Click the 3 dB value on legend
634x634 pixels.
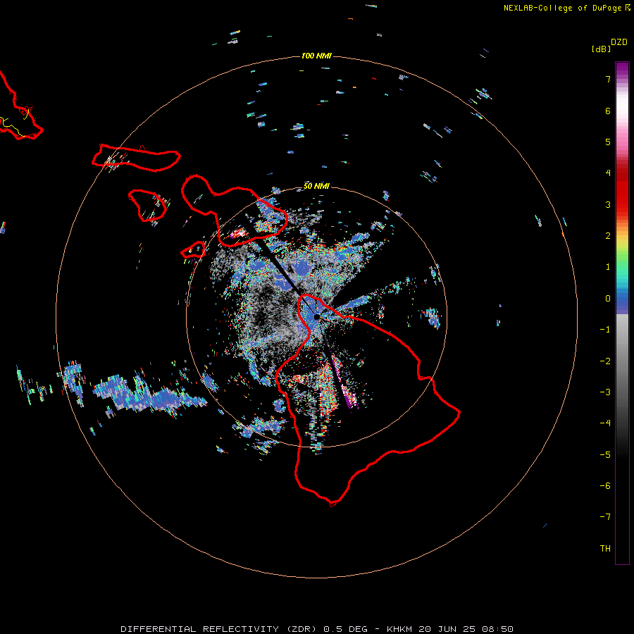pyautogui.click(x=608, y=204)
